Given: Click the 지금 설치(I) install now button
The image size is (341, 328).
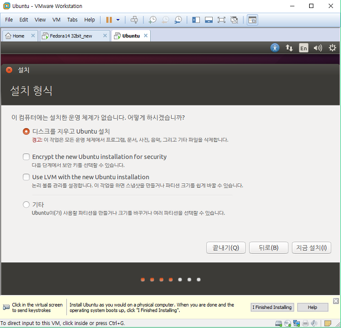Looking at the screenshot, I should click(312, 248).
